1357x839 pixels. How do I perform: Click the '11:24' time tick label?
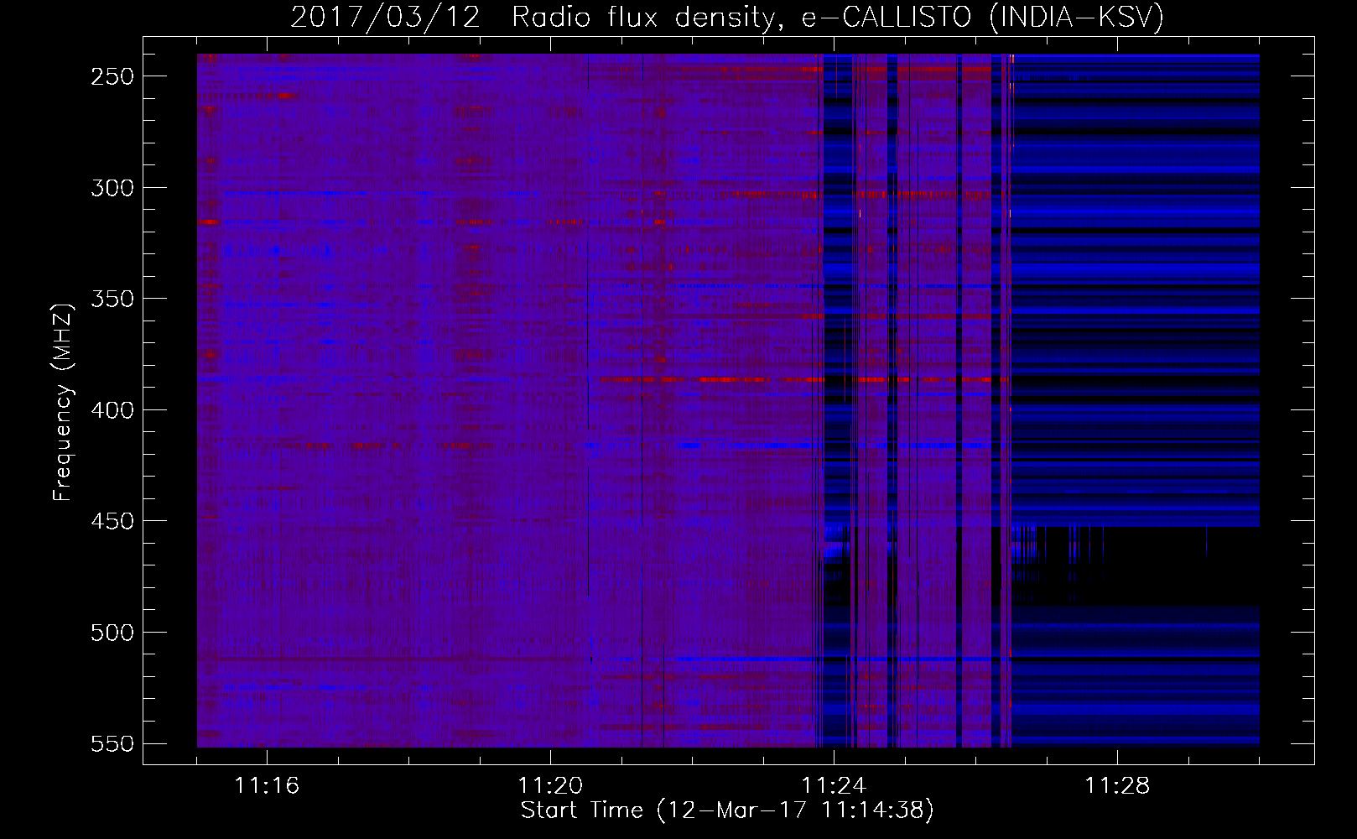tap(834, 786)
